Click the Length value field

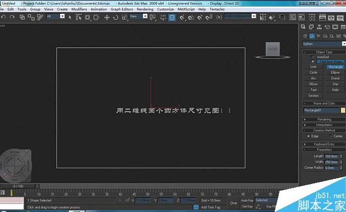(332, 156)
